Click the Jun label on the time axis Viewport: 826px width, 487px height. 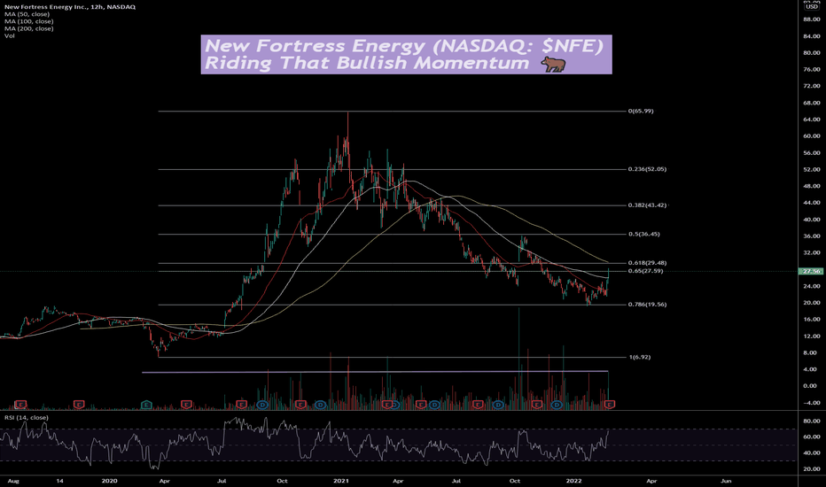(726, 481)
